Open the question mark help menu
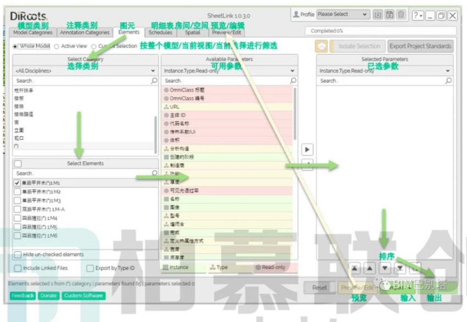Image resolution: width=467 pixels, height=322 pixels. pos(418,15)
